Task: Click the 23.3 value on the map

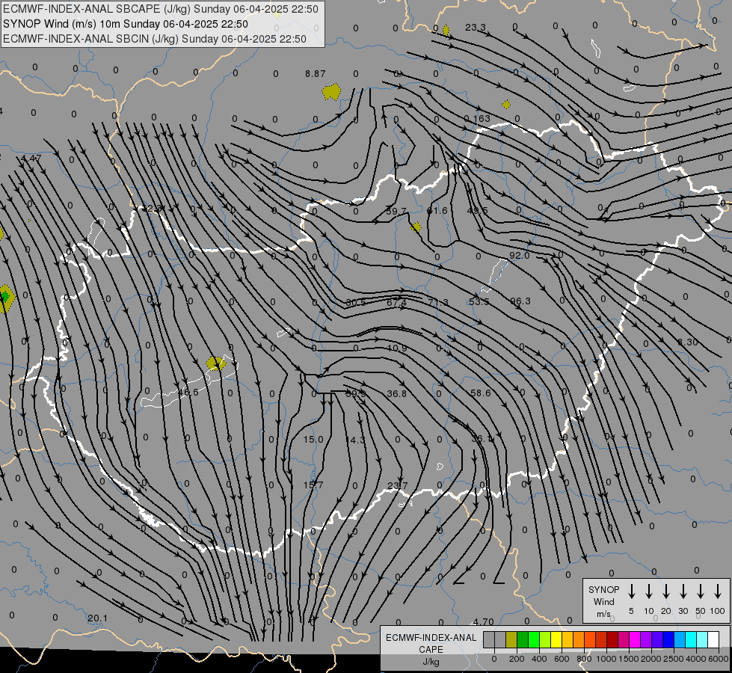Action: [476, 28]
